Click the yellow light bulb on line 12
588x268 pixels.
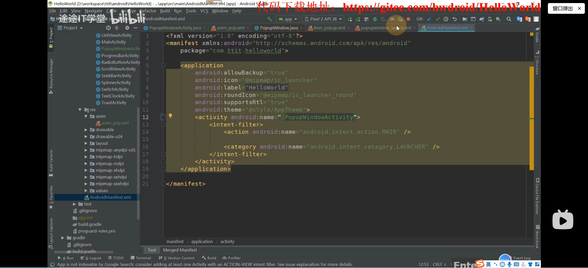(x=170, y=116)
